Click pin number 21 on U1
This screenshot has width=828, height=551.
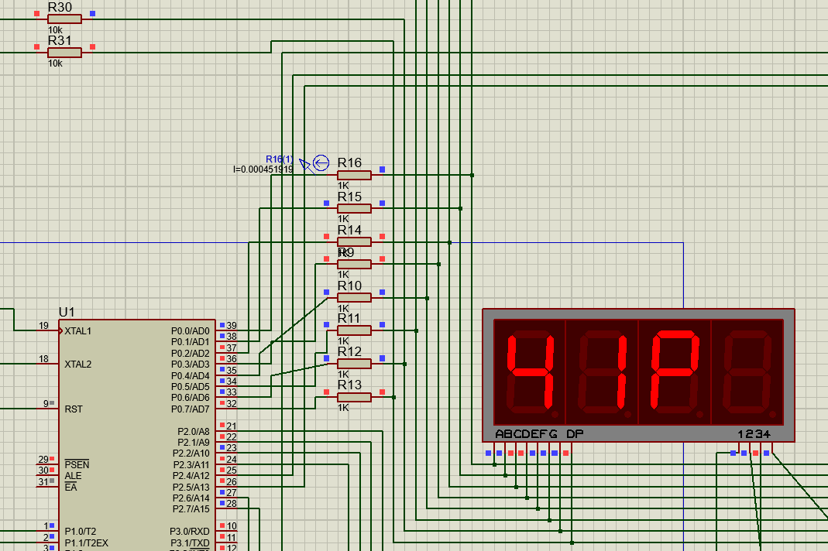pos(232,426)
